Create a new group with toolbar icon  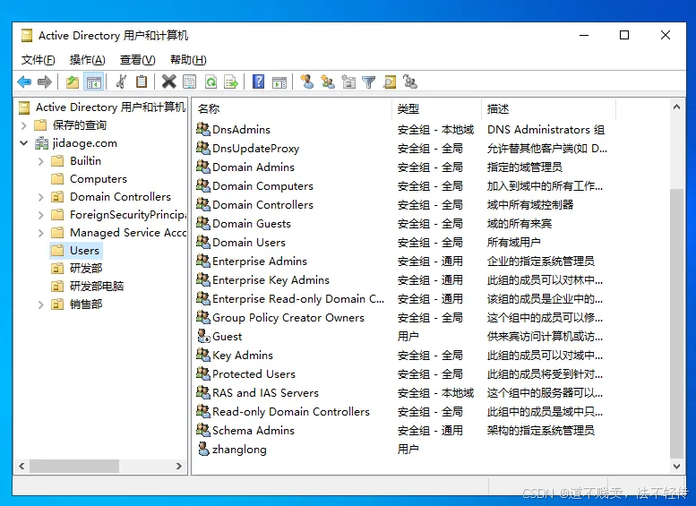(328, 81)
